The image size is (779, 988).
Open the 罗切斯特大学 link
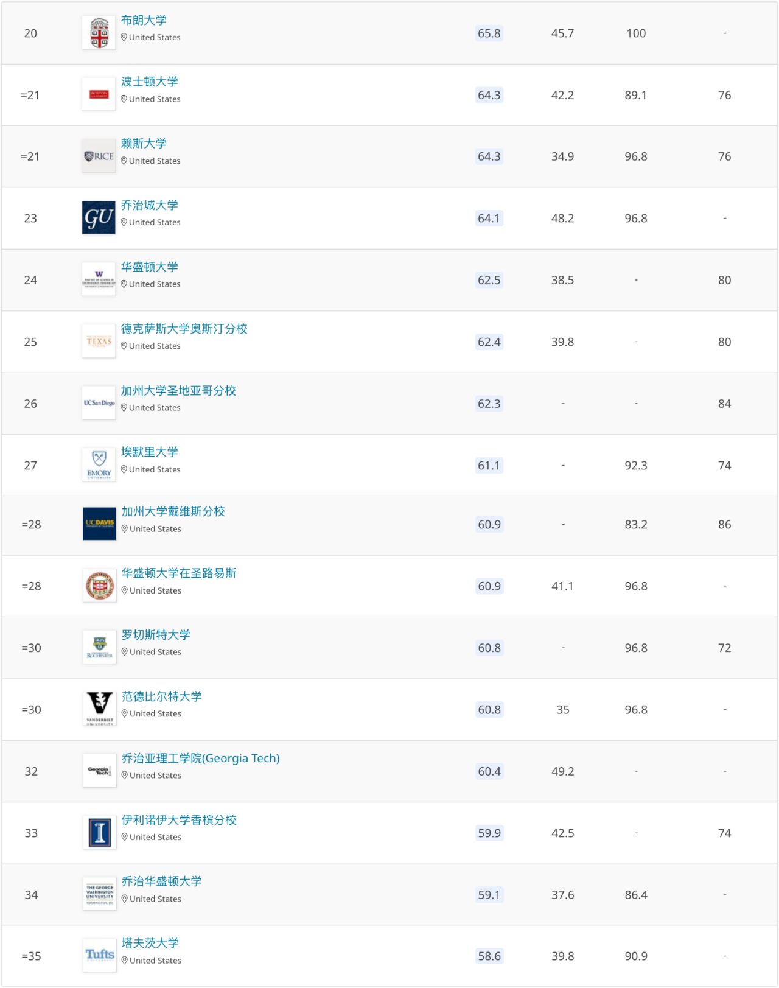pyautogui.click(x=156, y=634)
